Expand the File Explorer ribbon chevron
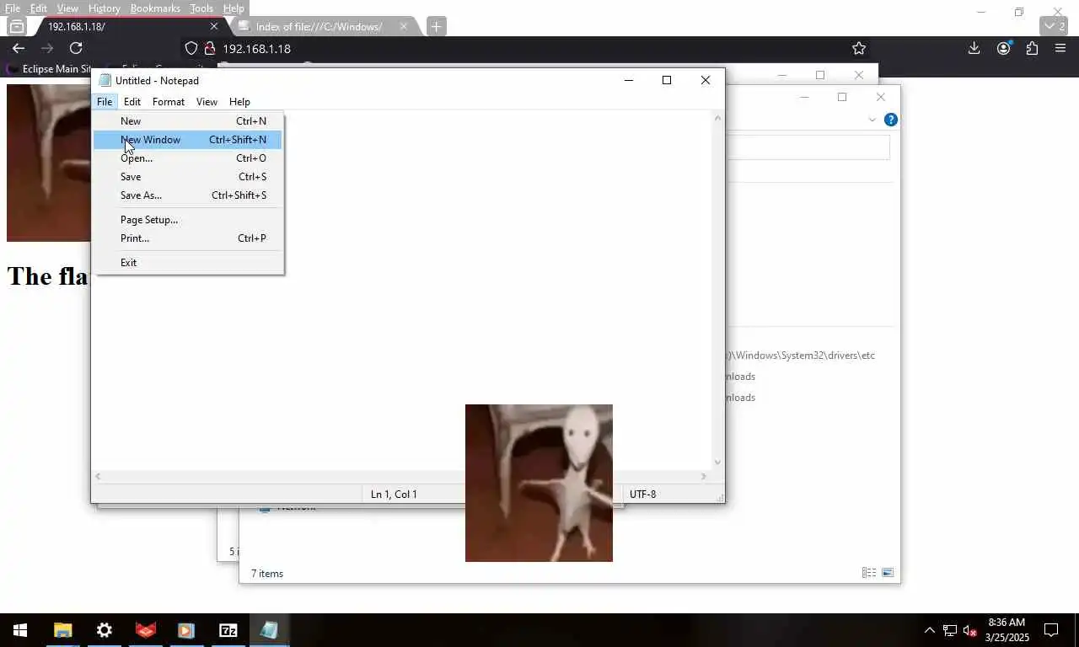The image size is (1079, 647). point(872,120)
